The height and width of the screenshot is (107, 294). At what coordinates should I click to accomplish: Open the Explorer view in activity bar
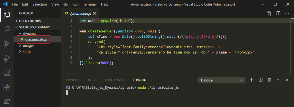click(x=7, y=15)
